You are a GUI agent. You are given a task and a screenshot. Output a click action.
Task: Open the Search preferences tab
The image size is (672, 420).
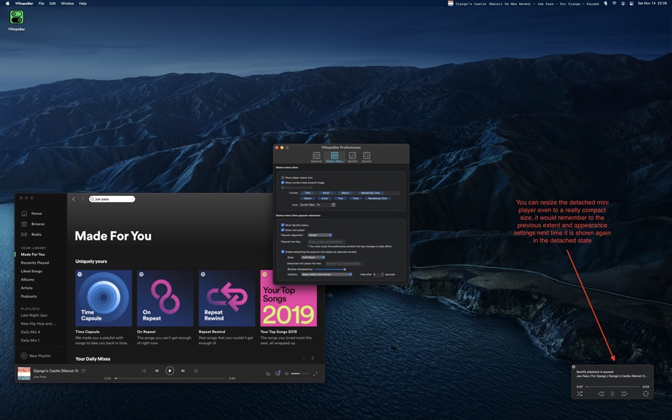click(x=366, y=157)
